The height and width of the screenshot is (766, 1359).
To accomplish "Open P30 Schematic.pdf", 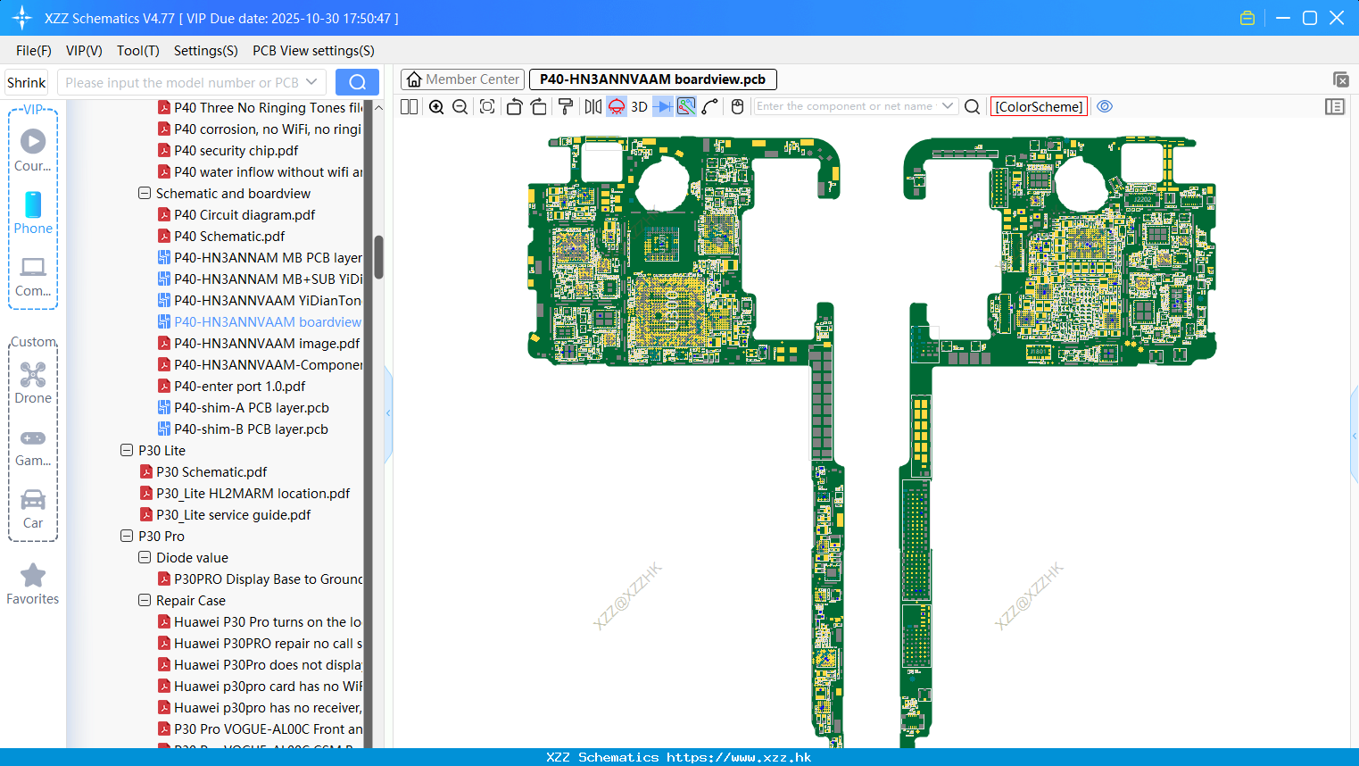I will (211, 471).
